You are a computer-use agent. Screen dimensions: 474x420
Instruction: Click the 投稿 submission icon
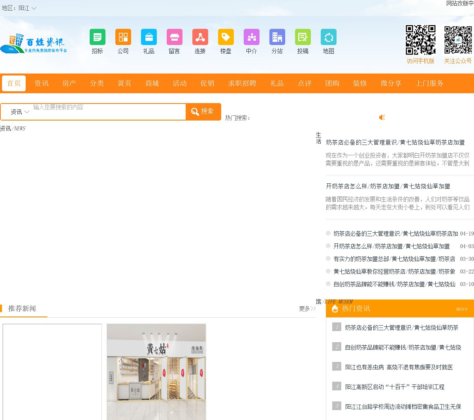303,37
